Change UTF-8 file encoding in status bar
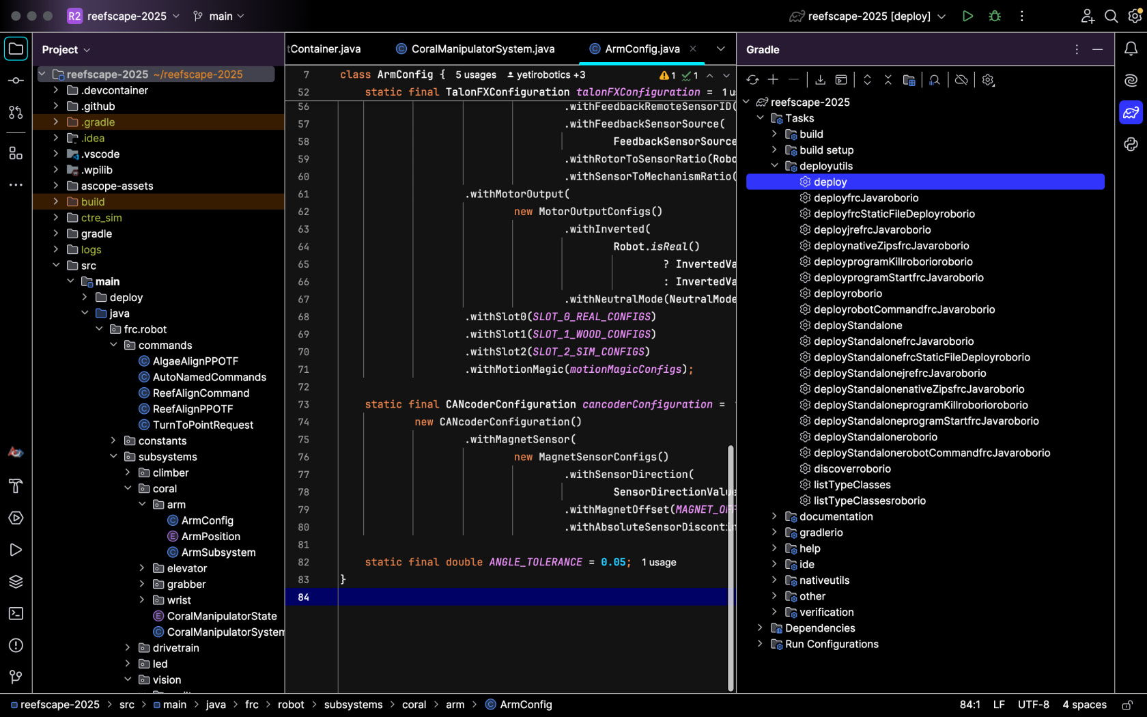 pyautogui.click(x=1033, y=705)
